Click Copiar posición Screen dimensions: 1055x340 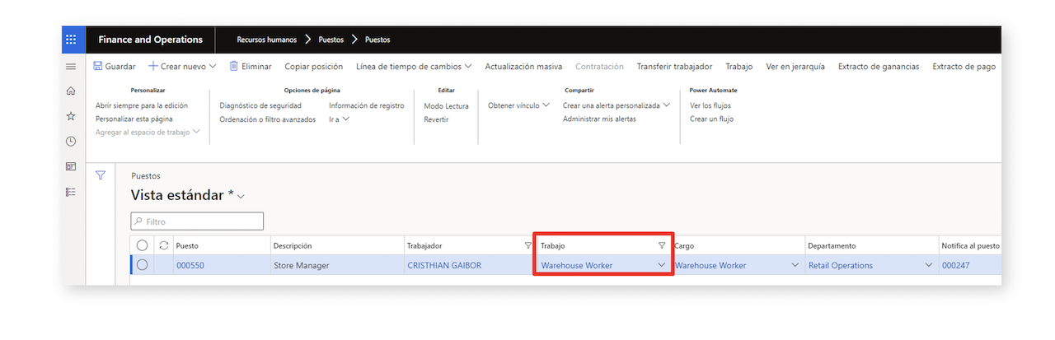click(x=313, y=67)
